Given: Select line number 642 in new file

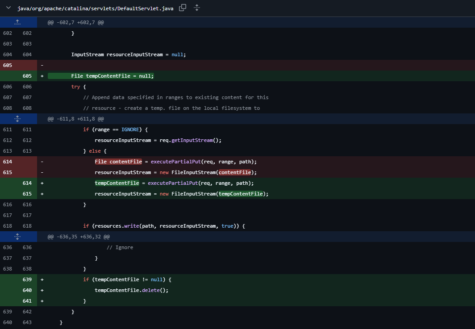Looking at the screenshot, I should click(x=27, y=312).
